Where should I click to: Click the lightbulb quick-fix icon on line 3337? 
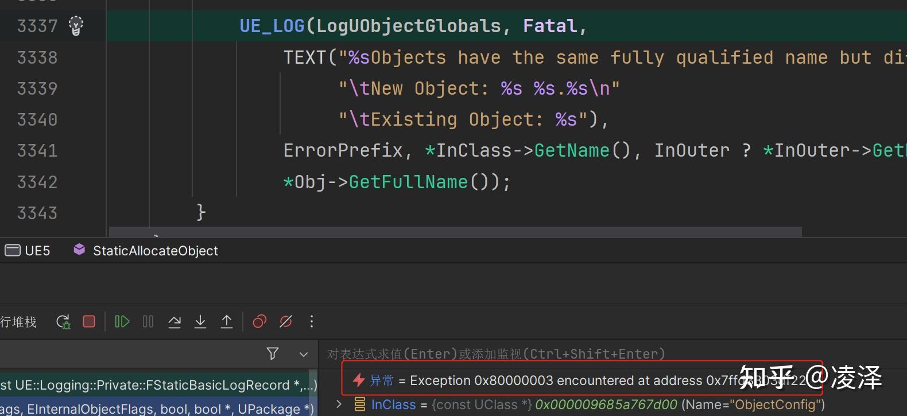point(76,26)
